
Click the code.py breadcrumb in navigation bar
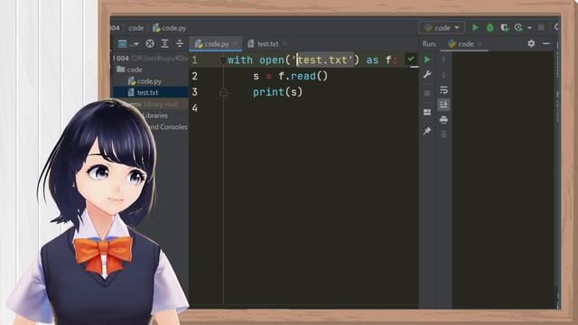[170, 28]
